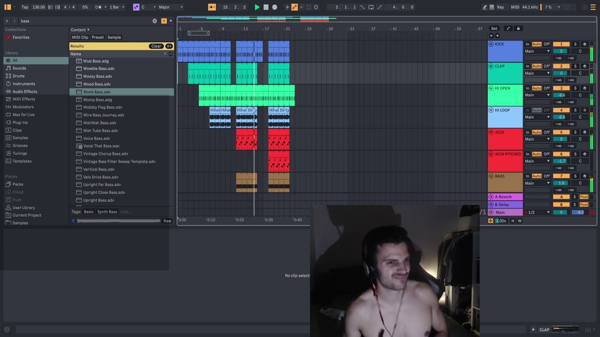600x337 pixels.
Task: Click the Re-enable Automation arrow icon
Action: pos(301,7)
